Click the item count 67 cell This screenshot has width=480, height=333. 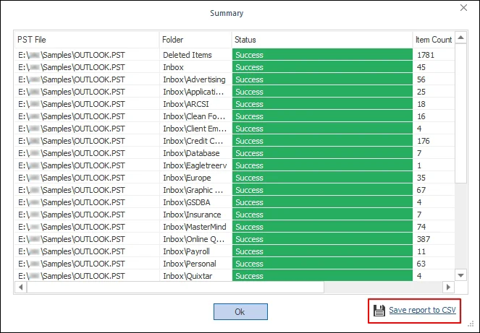(434, 190)
